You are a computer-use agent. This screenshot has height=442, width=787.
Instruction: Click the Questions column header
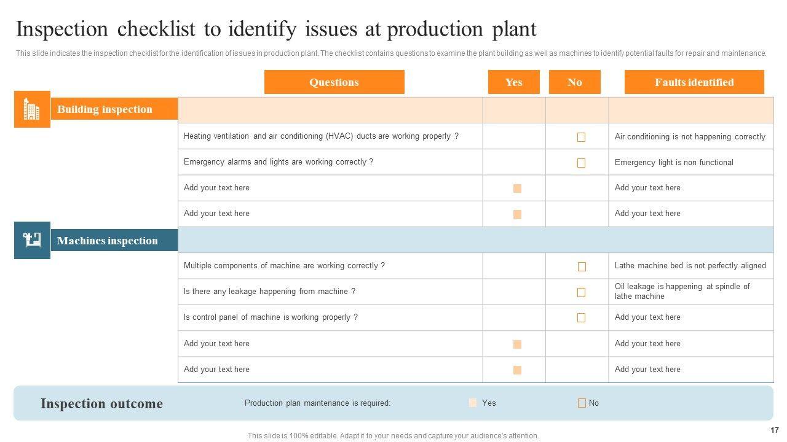334,82
